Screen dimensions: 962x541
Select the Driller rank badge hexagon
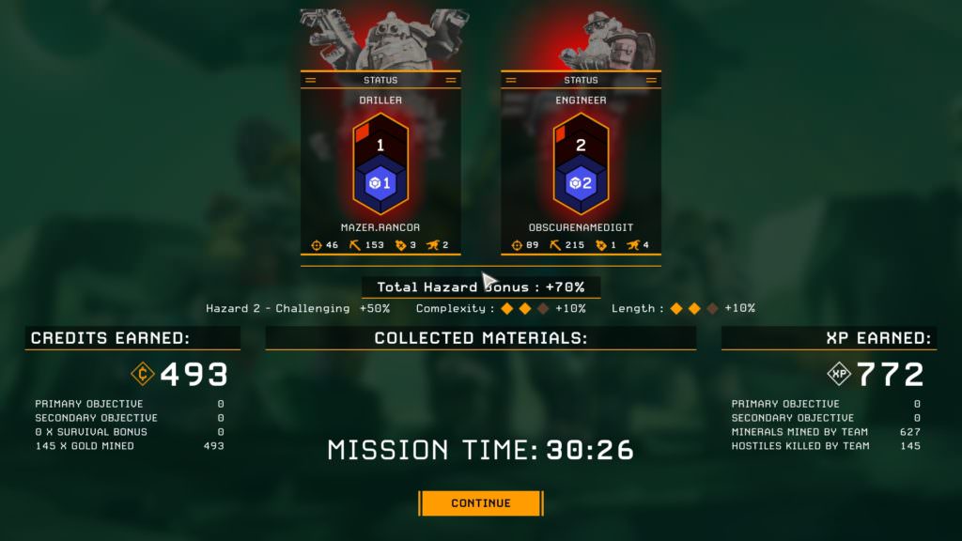coord(380,163)
